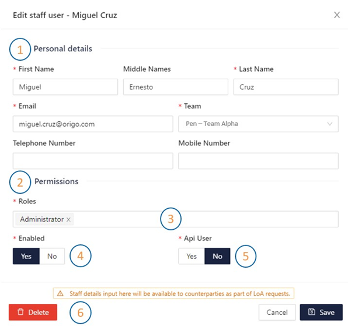
Task: Click the trash icon on Delete button
Action: coord(20,312)
